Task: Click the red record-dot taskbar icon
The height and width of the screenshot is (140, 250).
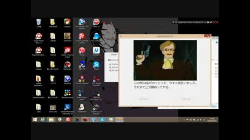Action: [x=85, y=120]
